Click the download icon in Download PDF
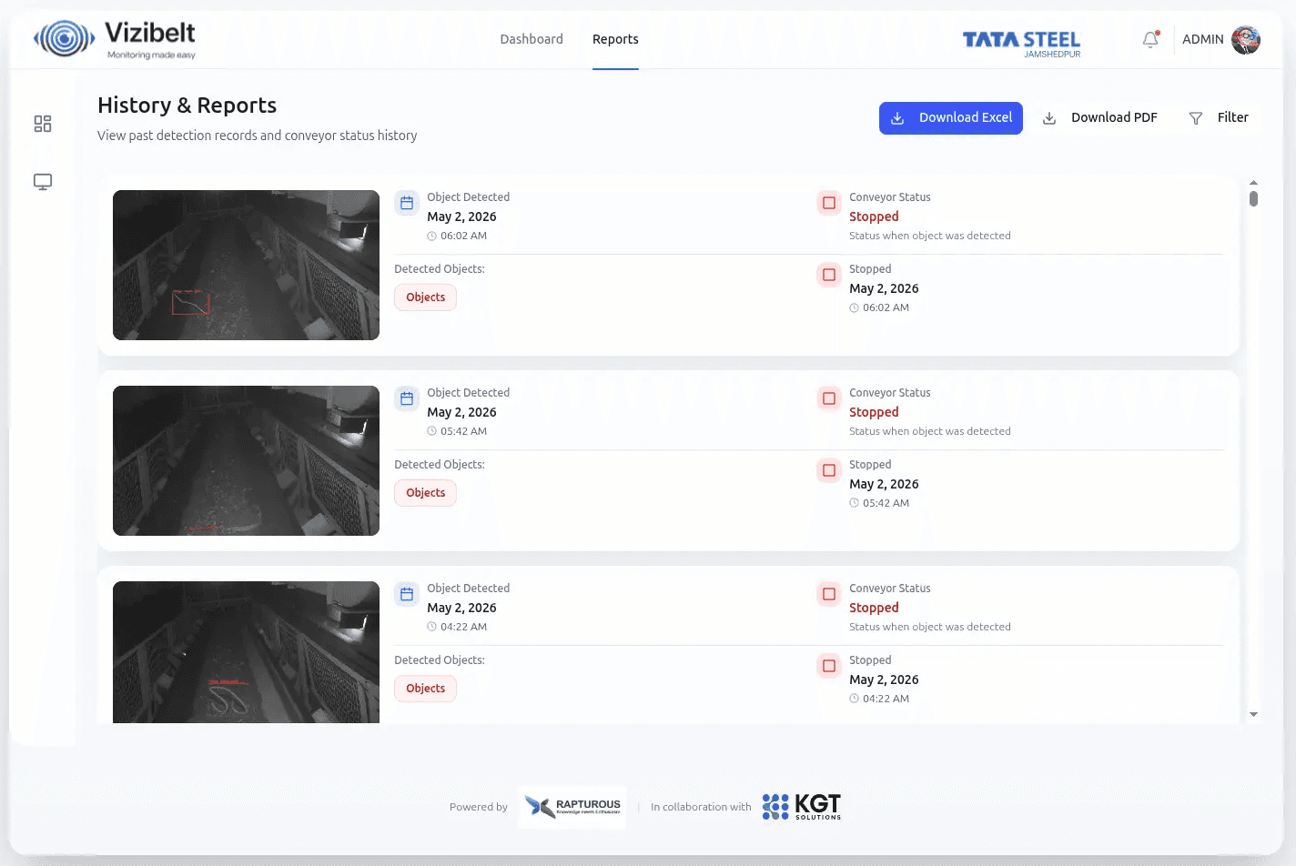This screenshot has height=866, width=1296. 1049,118
